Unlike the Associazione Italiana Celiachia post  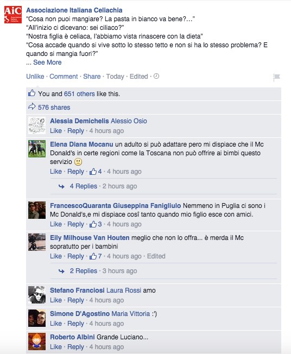coord(35,77)
